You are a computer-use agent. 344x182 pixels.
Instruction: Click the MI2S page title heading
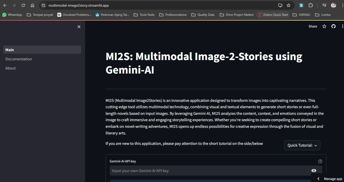pos(204,63)
